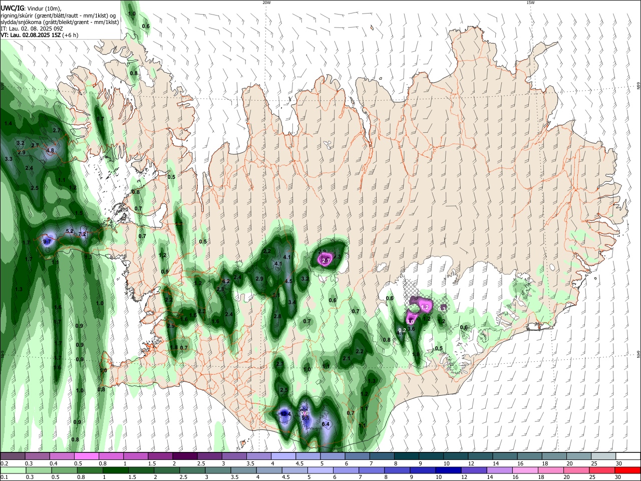
Task: Click the 5.2 precipitation value
Action: click(70, 231)
